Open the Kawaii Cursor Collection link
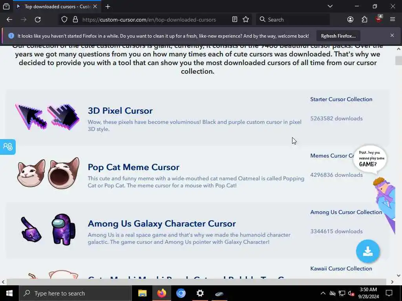The height and width of the screenshot is (301, 402). point(341,268)
